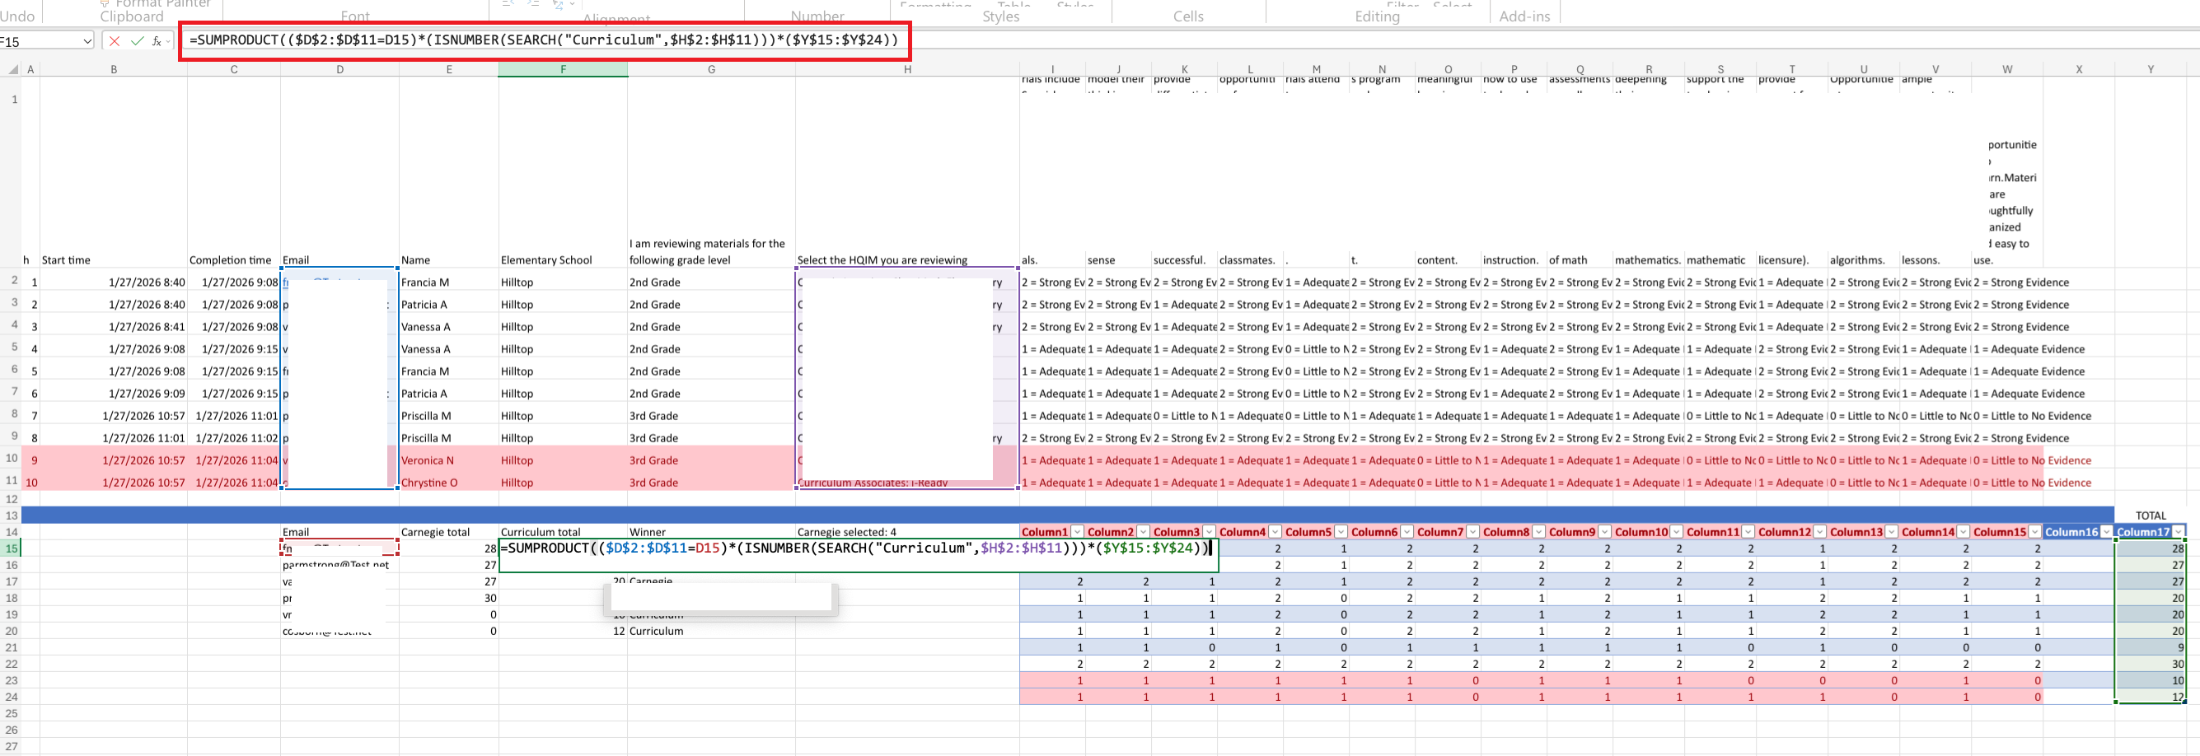
Task: Click the 'Curriculum total' header cell
Action: [563, 532]
